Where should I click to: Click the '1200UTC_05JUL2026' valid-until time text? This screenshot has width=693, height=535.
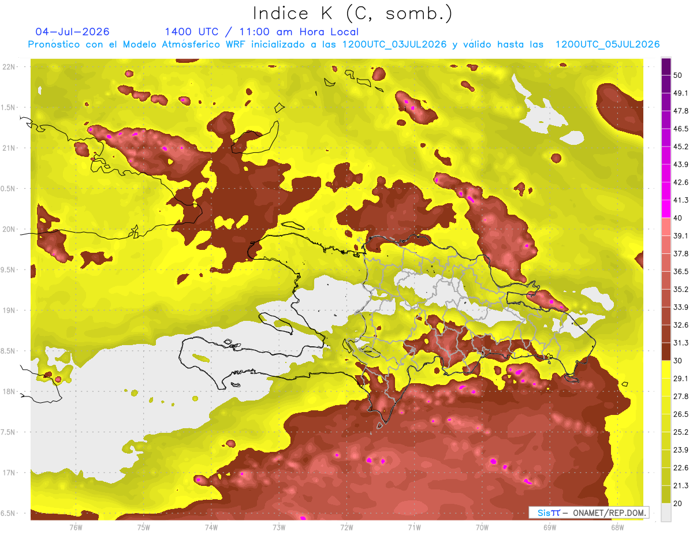608,44
